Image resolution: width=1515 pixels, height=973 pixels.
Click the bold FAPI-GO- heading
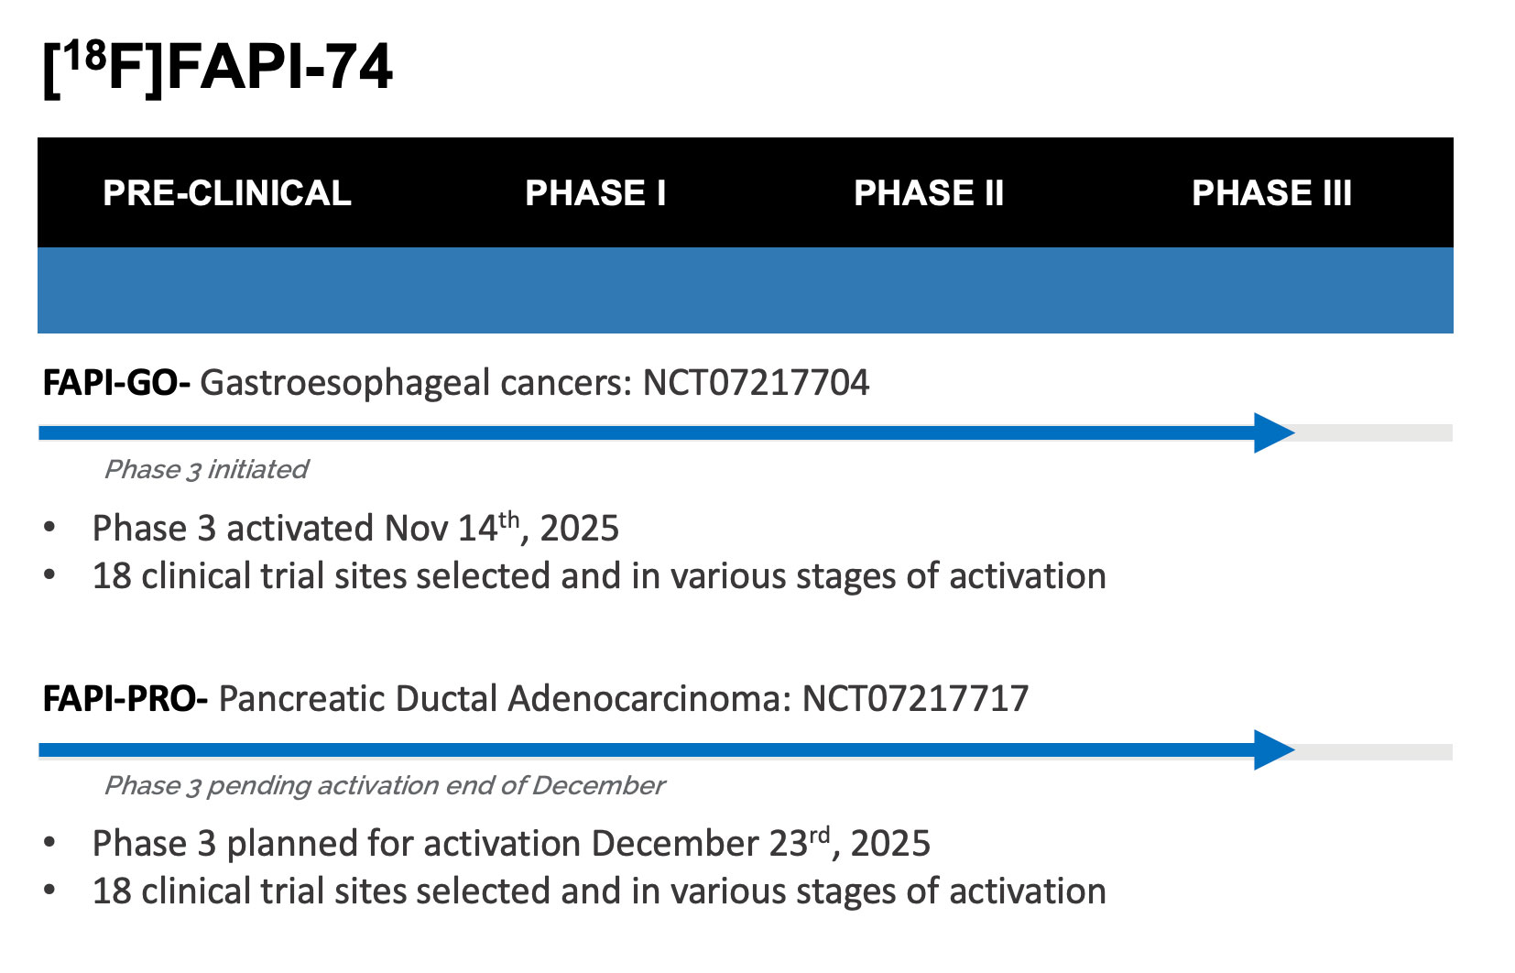pyautogui.click(x=116, y=383)
